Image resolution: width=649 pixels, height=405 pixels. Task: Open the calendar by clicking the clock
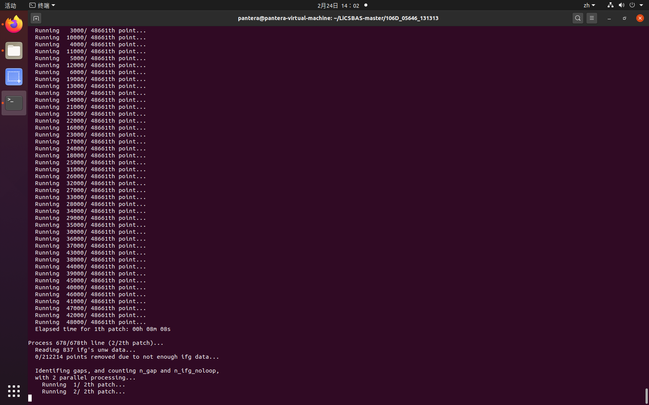coord(339,5)
